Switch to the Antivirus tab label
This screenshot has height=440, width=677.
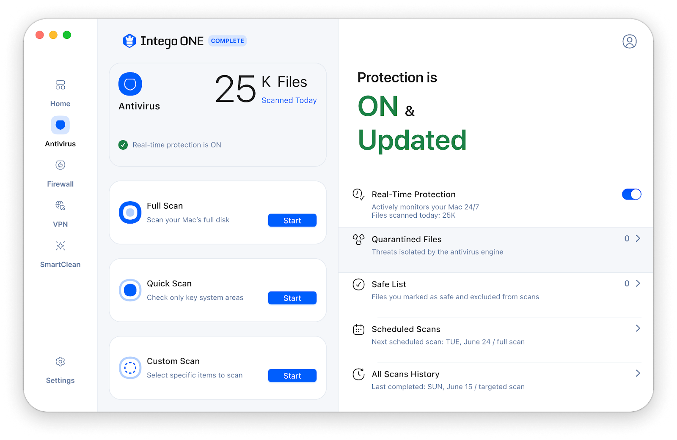point(60,144)
